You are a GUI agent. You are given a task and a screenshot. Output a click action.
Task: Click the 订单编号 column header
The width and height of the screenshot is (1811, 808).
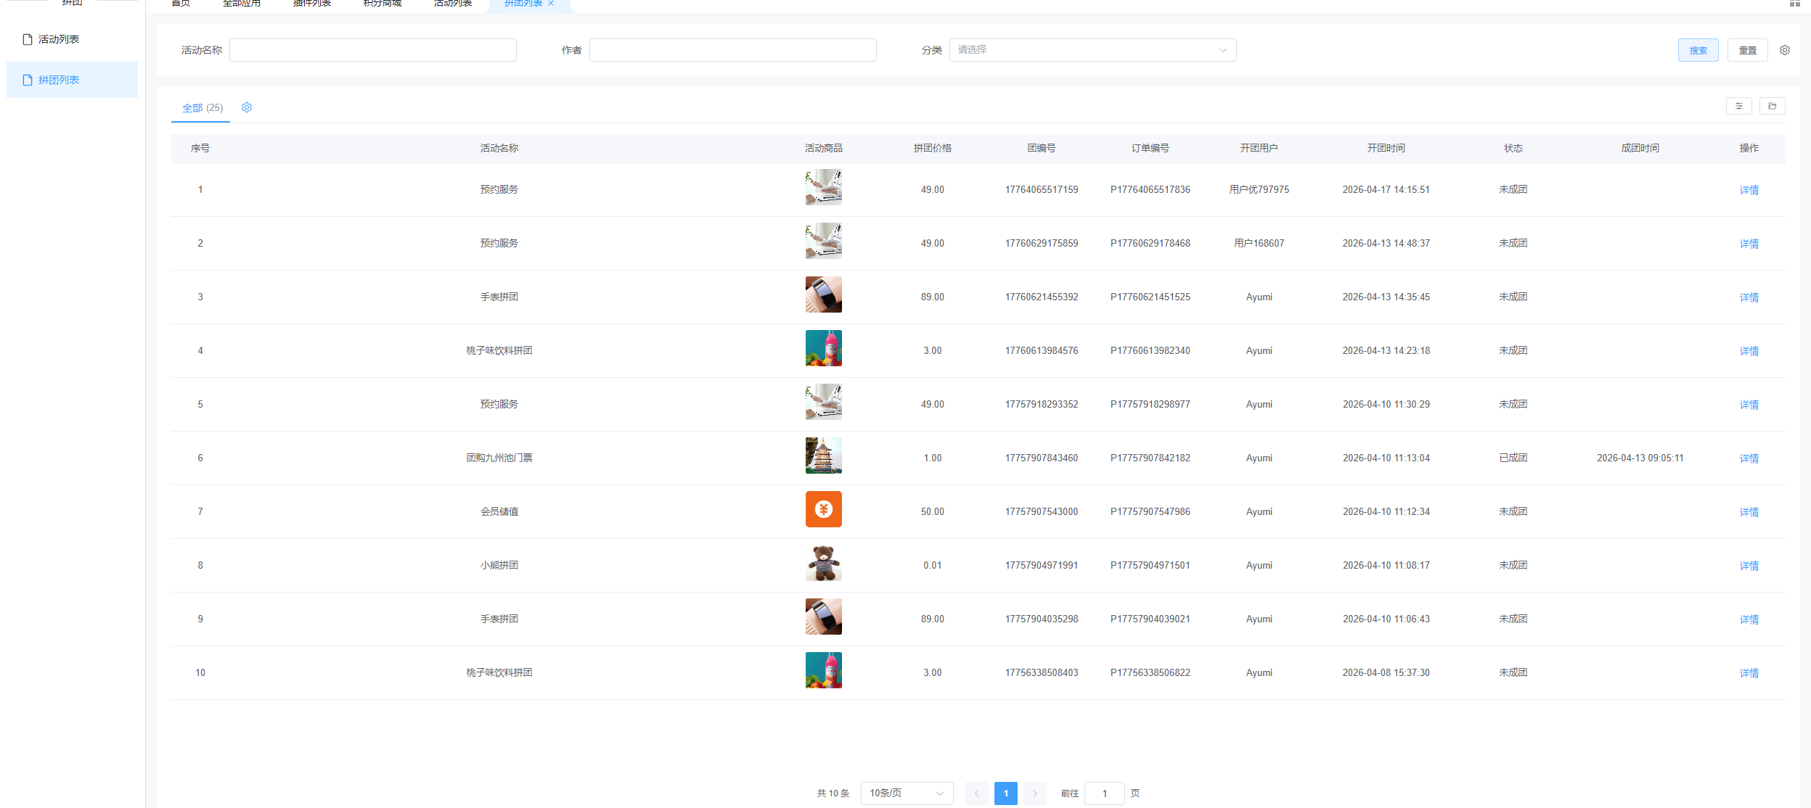click(1150, 149)
